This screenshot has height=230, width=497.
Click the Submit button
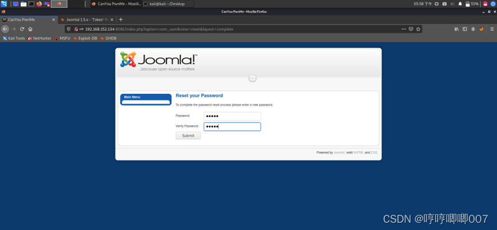click(x=188, y=136)
